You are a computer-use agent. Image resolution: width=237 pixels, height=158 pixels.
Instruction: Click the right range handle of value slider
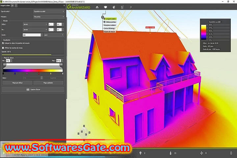tap(61, 65)
